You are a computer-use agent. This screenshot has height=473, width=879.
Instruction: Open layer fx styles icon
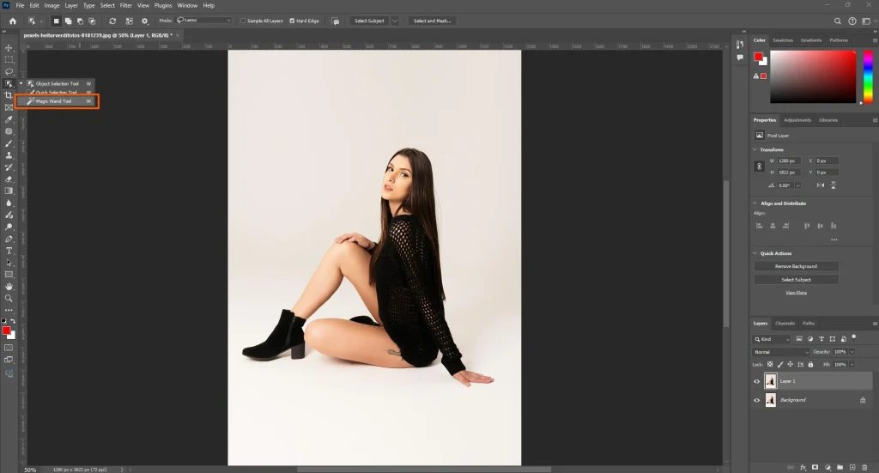[x=803, y=467]
